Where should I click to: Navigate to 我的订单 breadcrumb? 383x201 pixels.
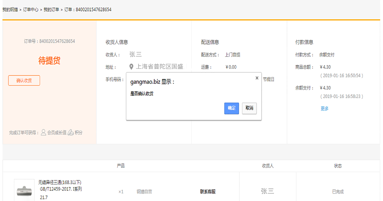click(51, 10)
